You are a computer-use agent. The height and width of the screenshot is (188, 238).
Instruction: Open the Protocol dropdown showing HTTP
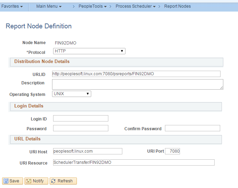tap(89, 51)
